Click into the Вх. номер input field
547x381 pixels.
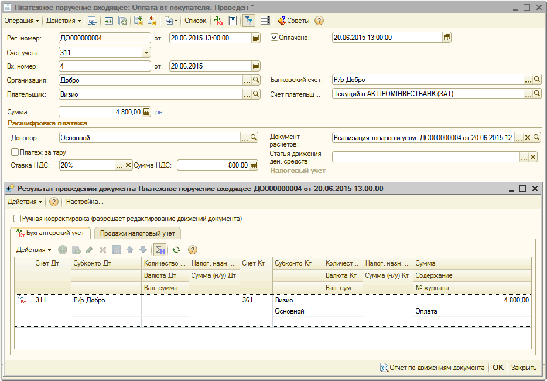coord(104,66)
